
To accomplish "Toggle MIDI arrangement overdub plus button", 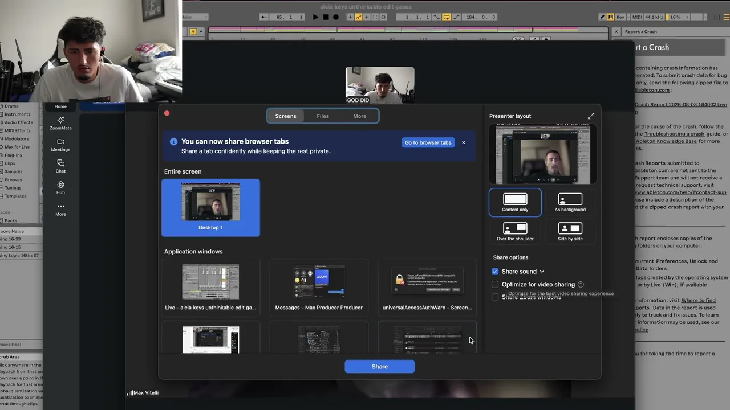I will tap(350, 17).
